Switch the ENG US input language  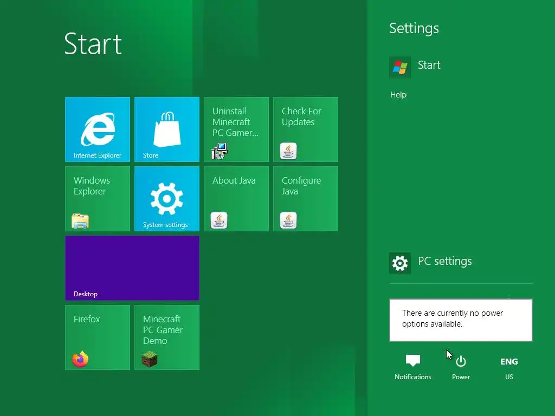pos(509,368)
